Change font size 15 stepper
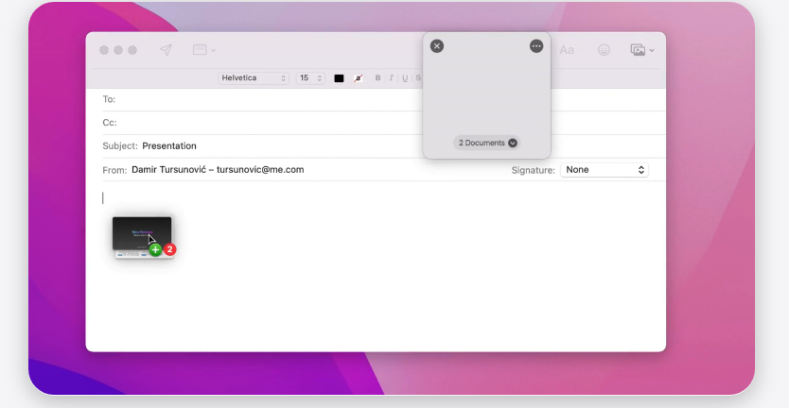This screenshot has height=408, width=789. pyautogui.click(x=310, y=77)
